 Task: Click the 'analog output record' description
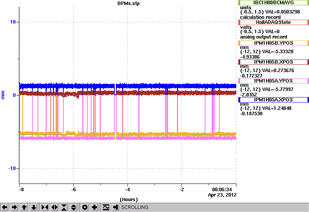pyautogui.click(x=263, y=37)
